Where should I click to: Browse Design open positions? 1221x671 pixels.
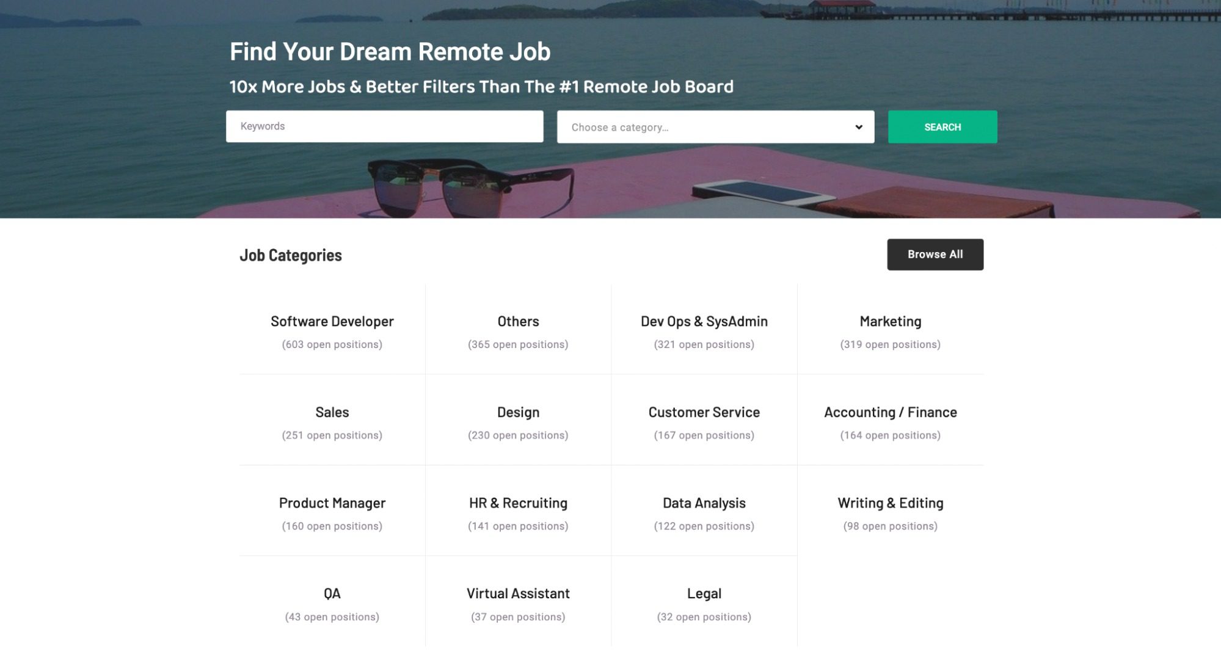(x=518, y=412)
